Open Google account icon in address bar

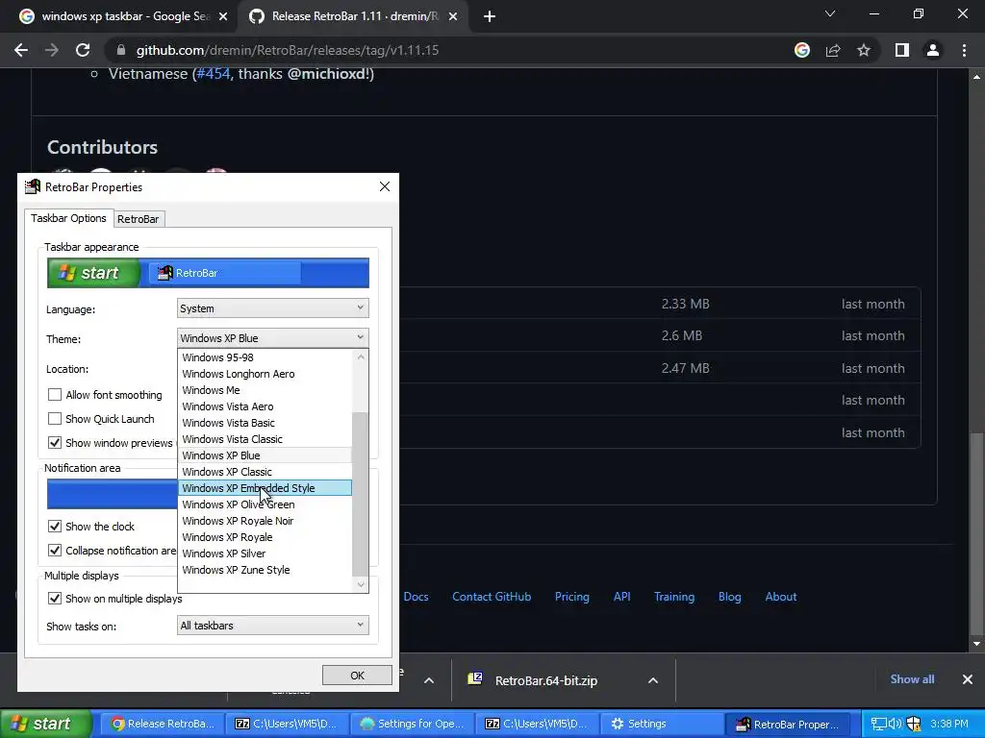(801, 50)
